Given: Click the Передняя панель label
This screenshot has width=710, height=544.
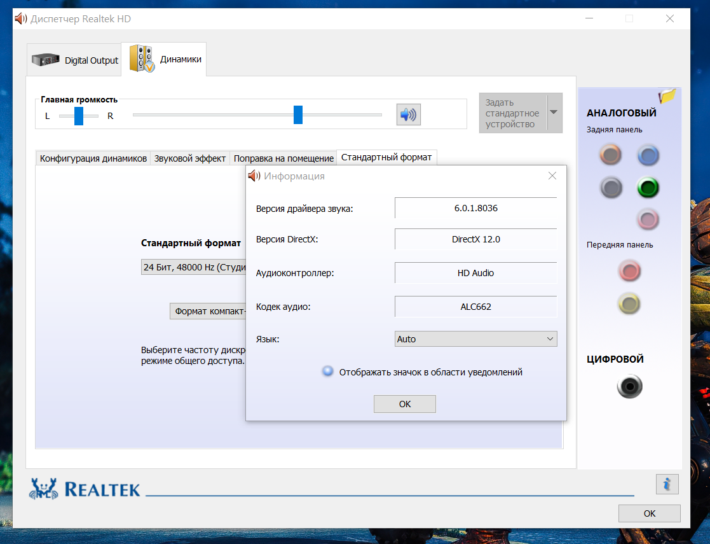Looking at the screenshot, I should click(620, 245).
